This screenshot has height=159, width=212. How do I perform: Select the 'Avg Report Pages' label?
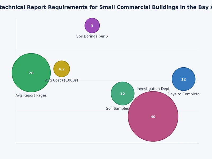31,95
